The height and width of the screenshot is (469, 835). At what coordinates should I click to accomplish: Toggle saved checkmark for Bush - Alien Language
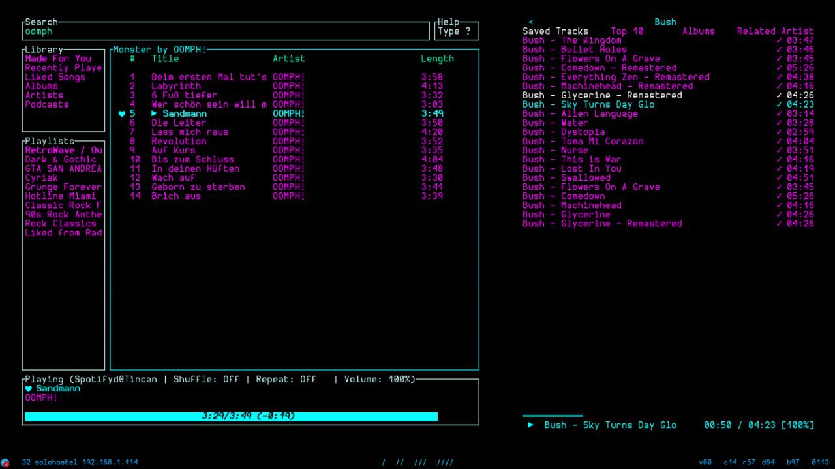click(779, 113)
